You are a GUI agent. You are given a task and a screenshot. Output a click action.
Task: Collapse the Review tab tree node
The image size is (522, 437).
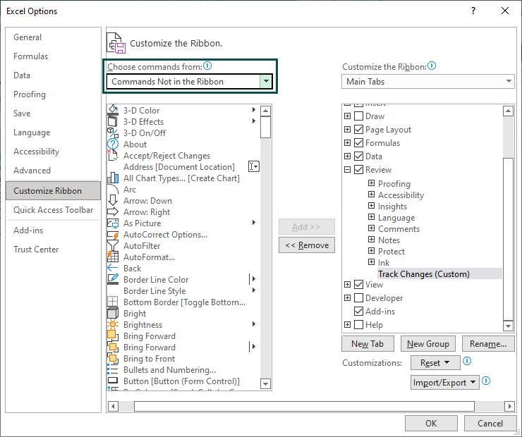[x=347, y=170]
